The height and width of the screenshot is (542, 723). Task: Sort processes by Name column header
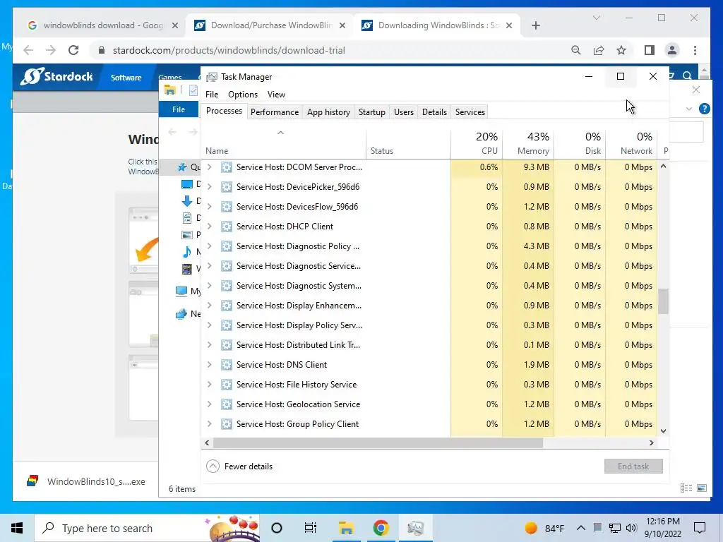point(284,143)
